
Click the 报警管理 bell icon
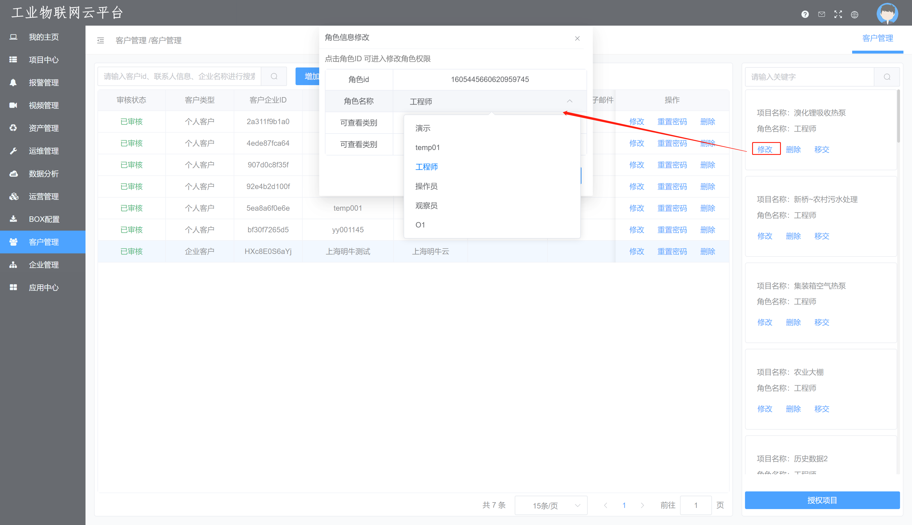(13, 82)
